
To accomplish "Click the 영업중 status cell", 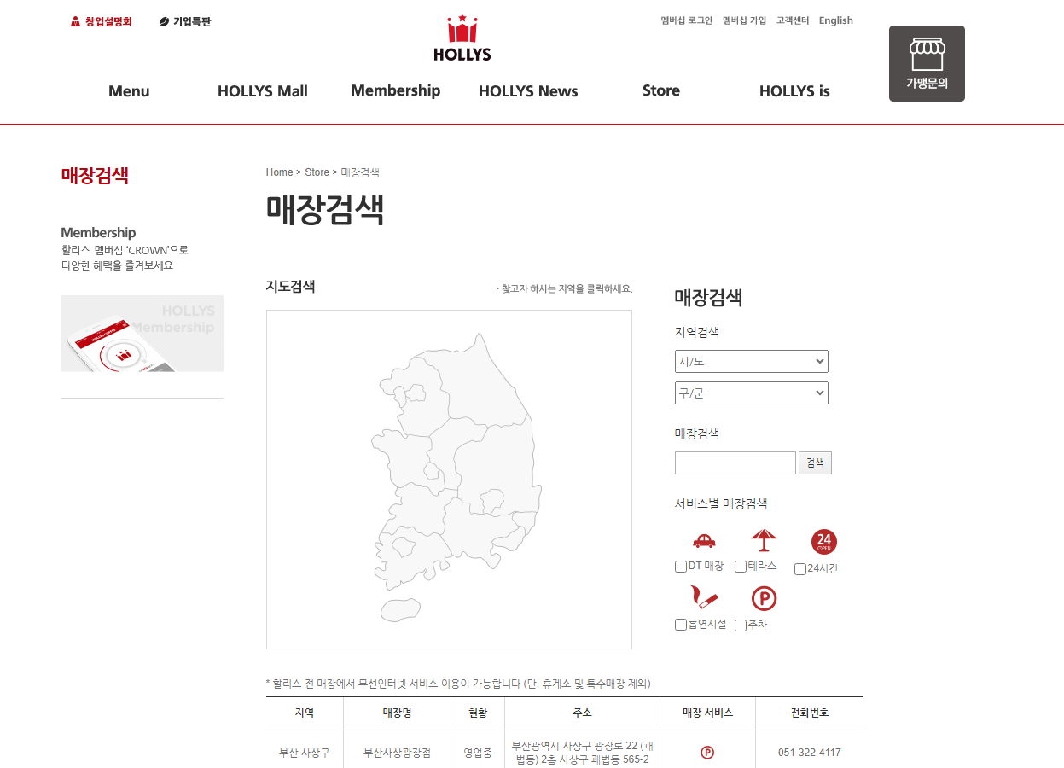I will point(478,753).
